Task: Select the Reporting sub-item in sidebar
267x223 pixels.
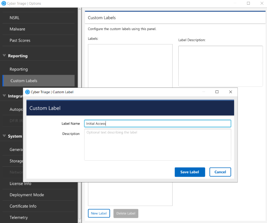Action: [x=19, y=69]
